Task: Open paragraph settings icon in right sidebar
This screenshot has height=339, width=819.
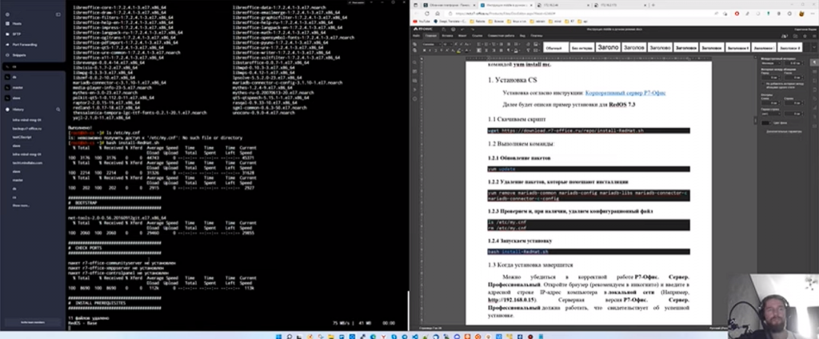Action: click(x=813, y=62)
